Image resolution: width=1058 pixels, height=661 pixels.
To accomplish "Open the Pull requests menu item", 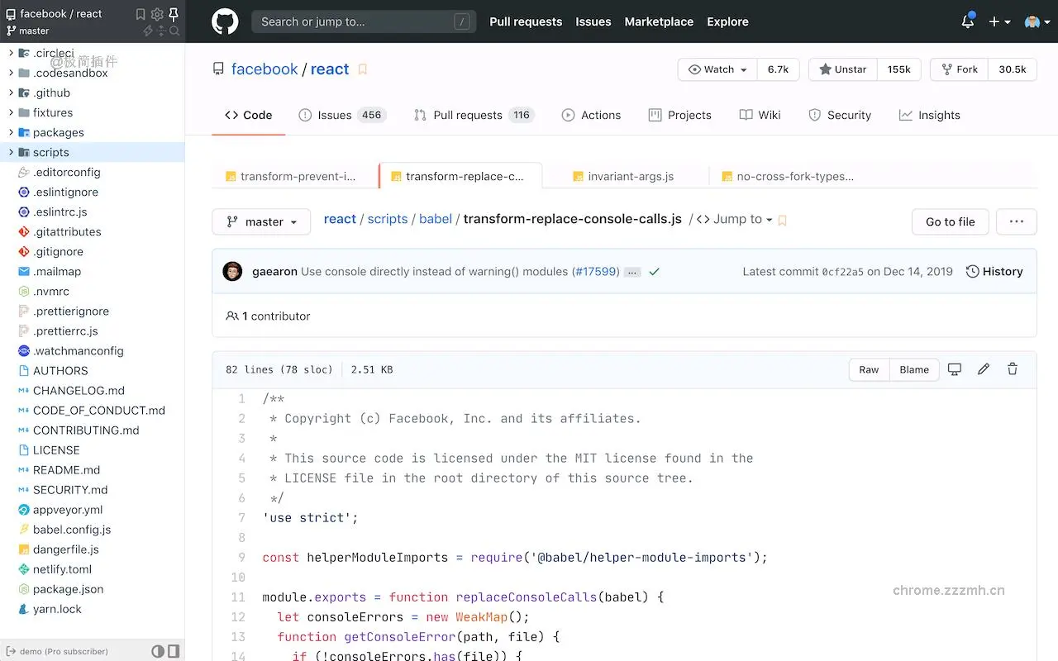I will [526, 21].
